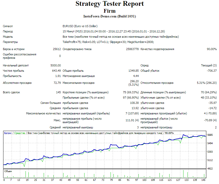Viewport: 219px width, 184px height.
Task: Click the Начальный депозит label
Action: click(16, 65)
